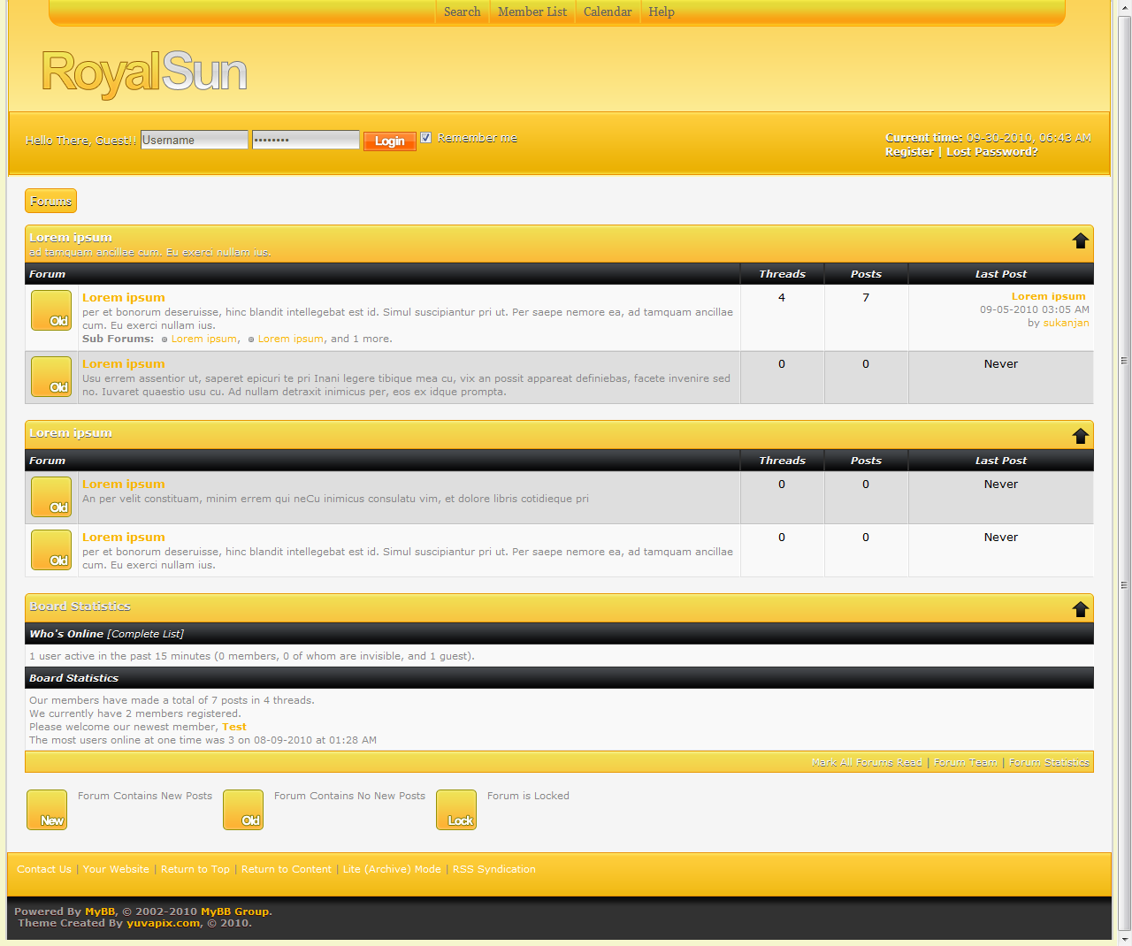Click the 'New' forum status legend icon
The image size is (1132, 946).
pyautogui.click(x=47, y=810)
